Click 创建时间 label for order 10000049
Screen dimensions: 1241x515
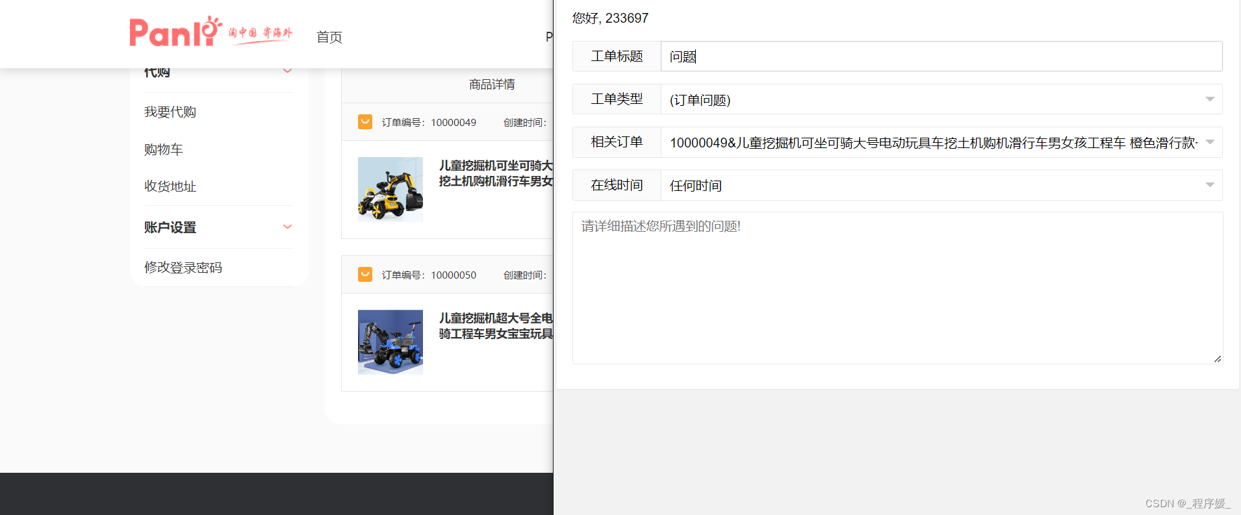pos(525,122)
